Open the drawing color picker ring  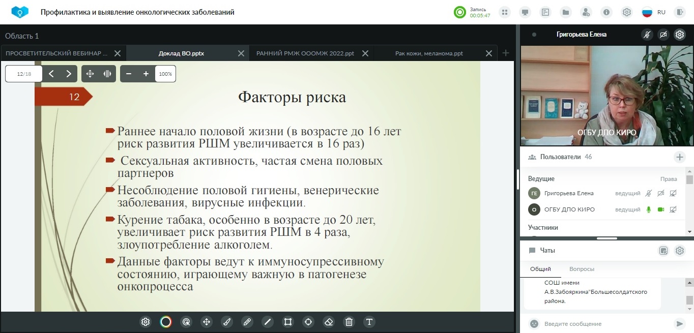coord(166,322)
